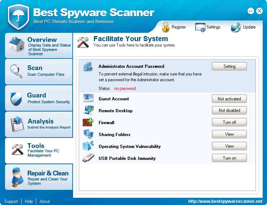Select the USB Portable Disk Immunity label
The image size is (267, 205).
point(127,158)
